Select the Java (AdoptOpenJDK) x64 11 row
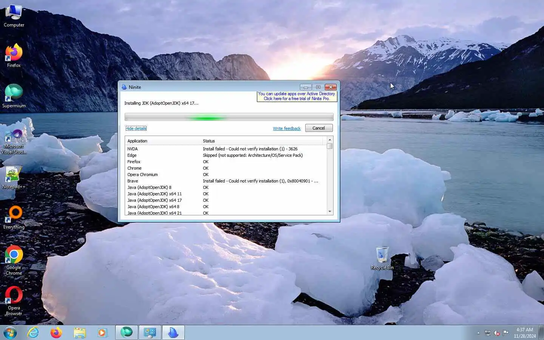The width and height of the screenshot is (544, 340). pos(226,194)
